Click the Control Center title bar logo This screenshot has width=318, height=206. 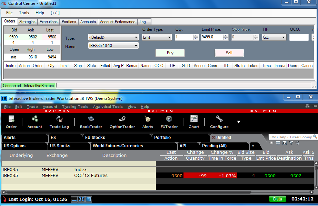pos(4,3)
